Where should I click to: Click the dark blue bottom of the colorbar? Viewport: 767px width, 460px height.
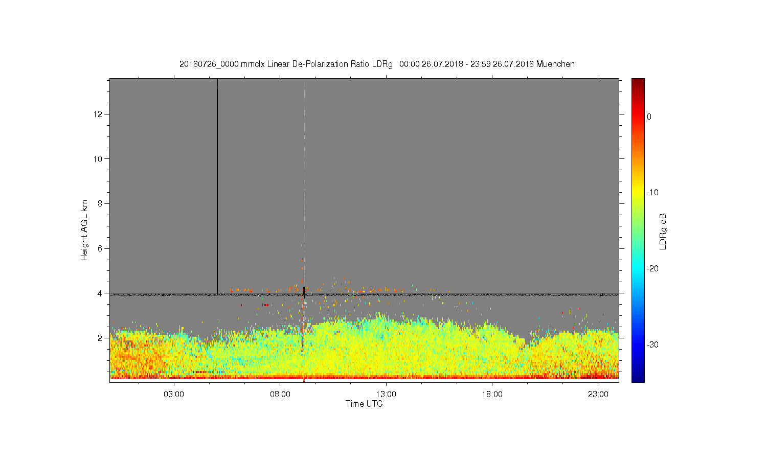point(638,377)
